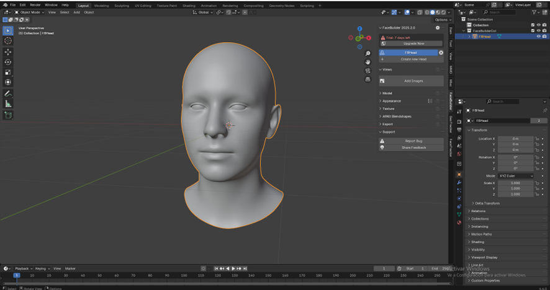This screenshot has width=550, height=290.
Task: Switch to the Sculpting workspace tab
Action: (122, 5)
